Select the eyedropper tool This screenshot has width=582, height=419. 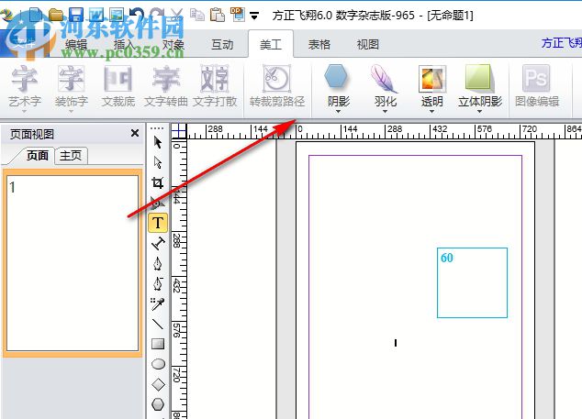[158, 303]
